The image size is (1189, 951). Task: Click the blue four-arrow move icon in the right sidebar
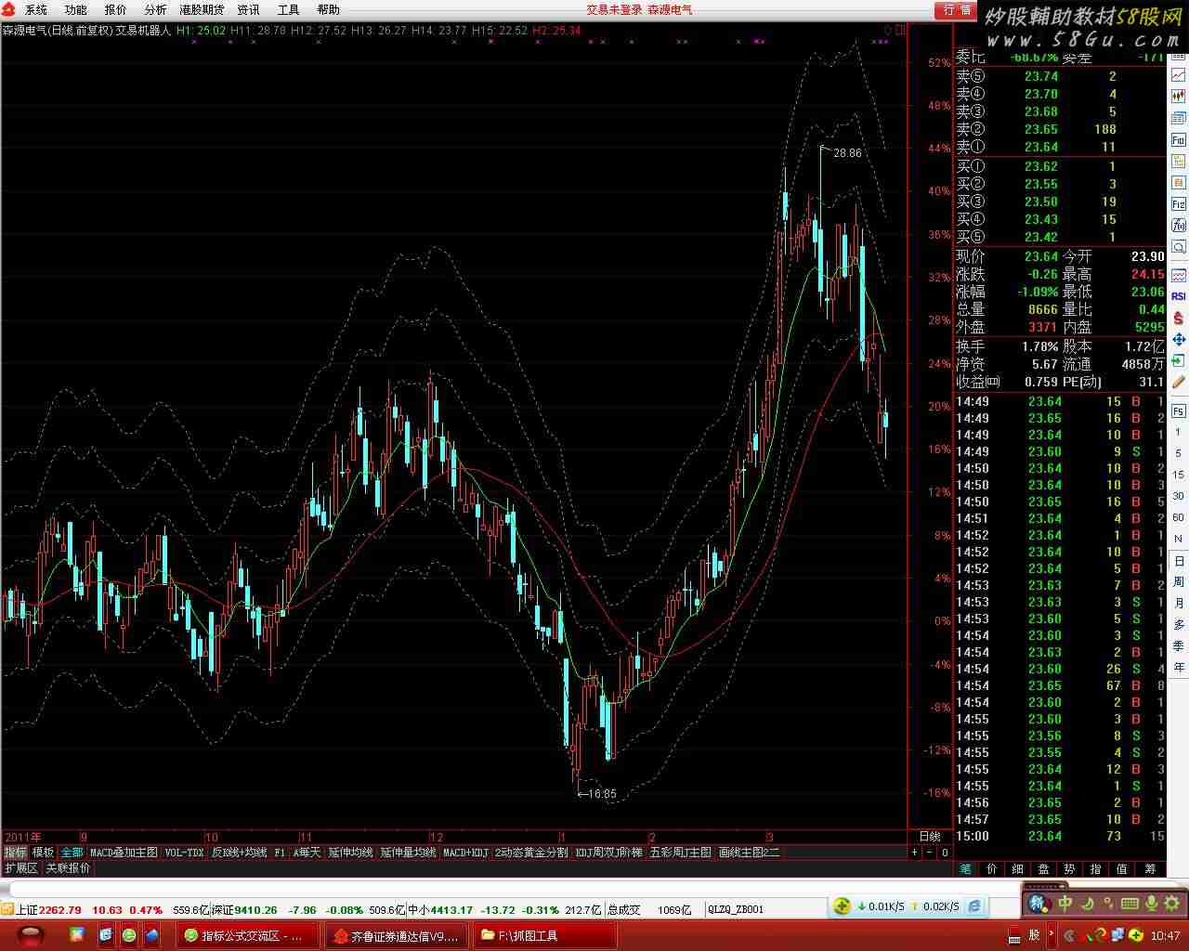1179,339
